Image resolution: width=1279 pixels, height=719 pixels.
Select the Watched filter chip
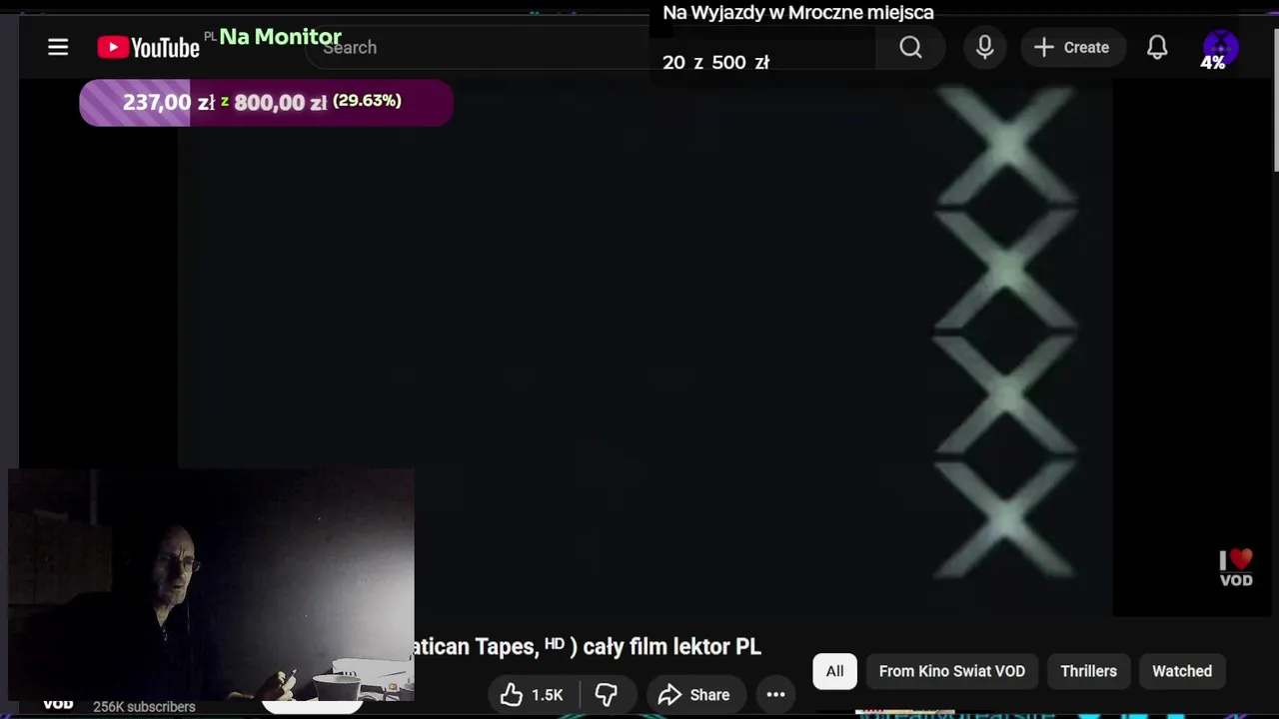click(x=1182, y=671)
